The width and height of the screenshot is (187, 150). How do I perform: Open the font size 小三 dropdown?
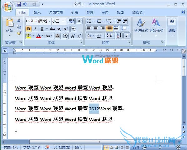65,21
